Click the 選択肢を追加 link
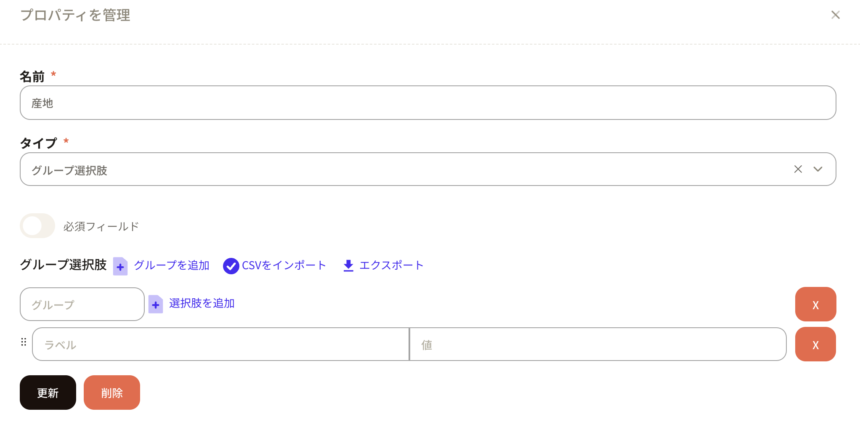 point(202,303)
